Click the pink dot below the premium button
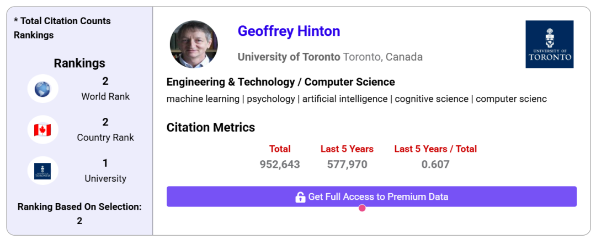Screen dimensions: 596x240 pyautogui.click(x=362, y=208)
